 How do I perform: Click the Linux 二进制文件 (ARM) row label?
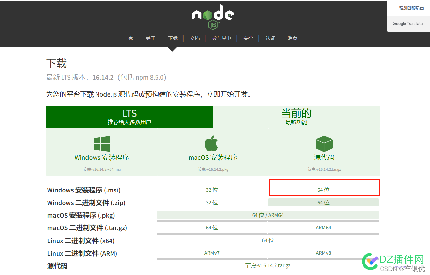82,253
